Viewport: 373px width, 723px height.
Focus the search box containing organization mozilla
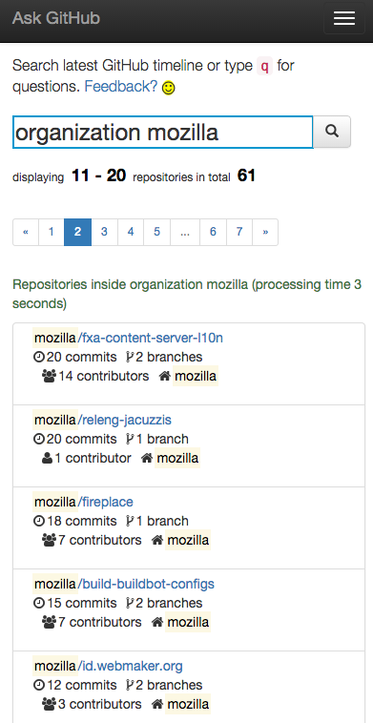pyautogui.click(x=163, y=133)
